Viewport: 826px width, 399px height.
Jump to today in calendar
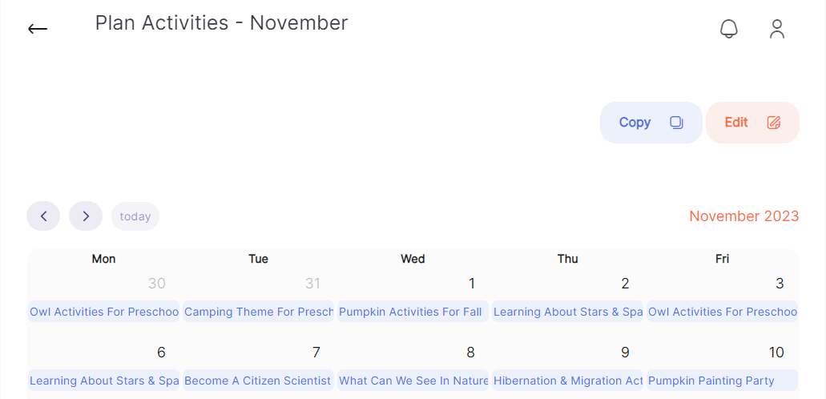pos(135,216)
